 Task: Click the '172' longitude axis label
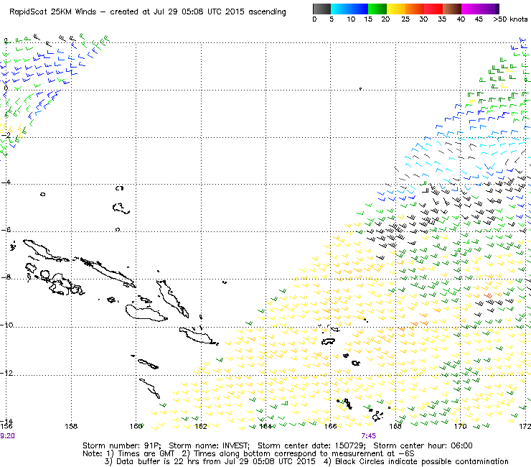[525, 426]
